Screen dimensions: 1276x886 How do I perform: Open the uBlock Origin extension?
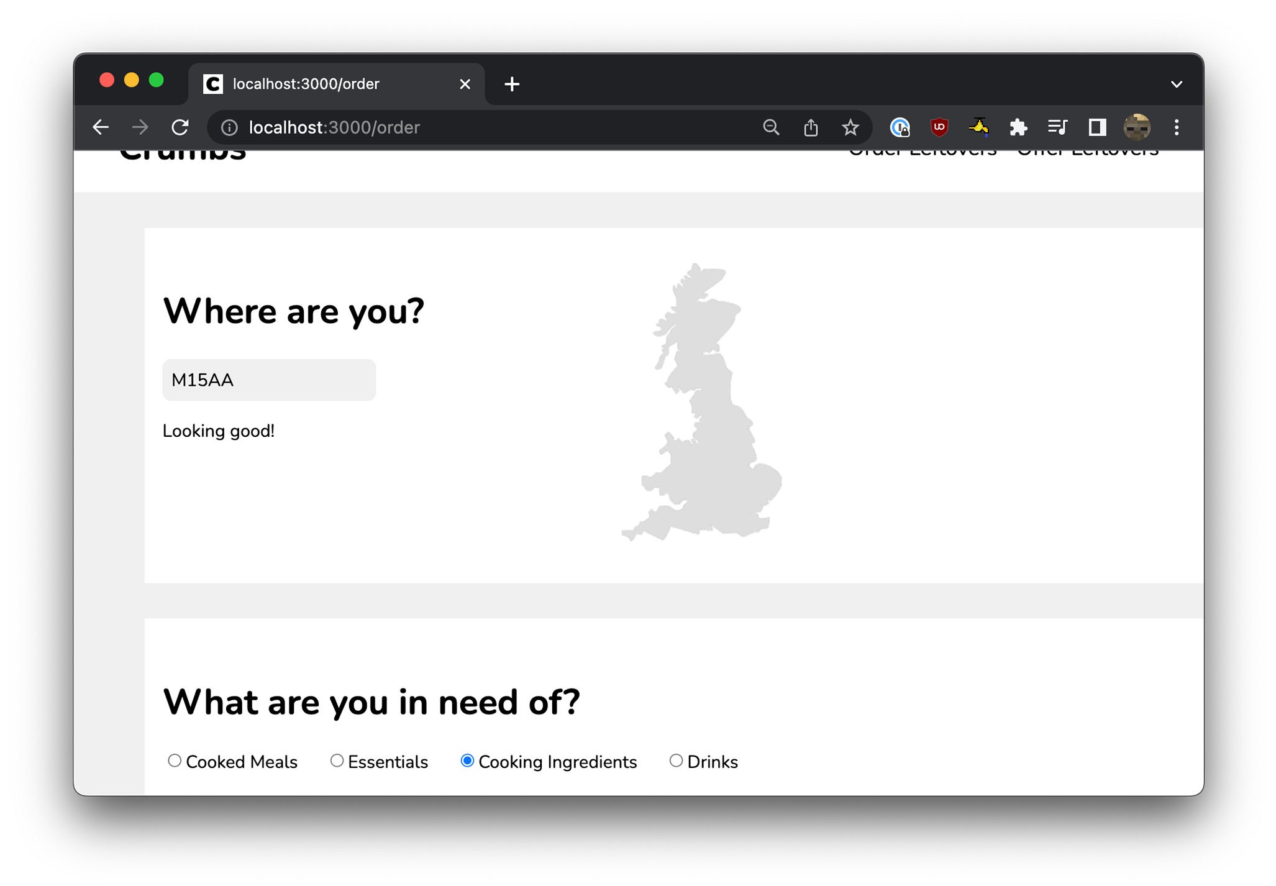pyautogui.click(x=938, y=127)
